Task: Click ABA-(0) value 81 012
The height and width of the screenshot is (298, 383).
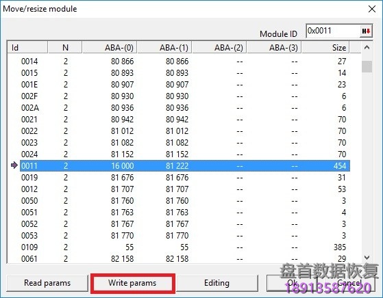Action: 123,131
